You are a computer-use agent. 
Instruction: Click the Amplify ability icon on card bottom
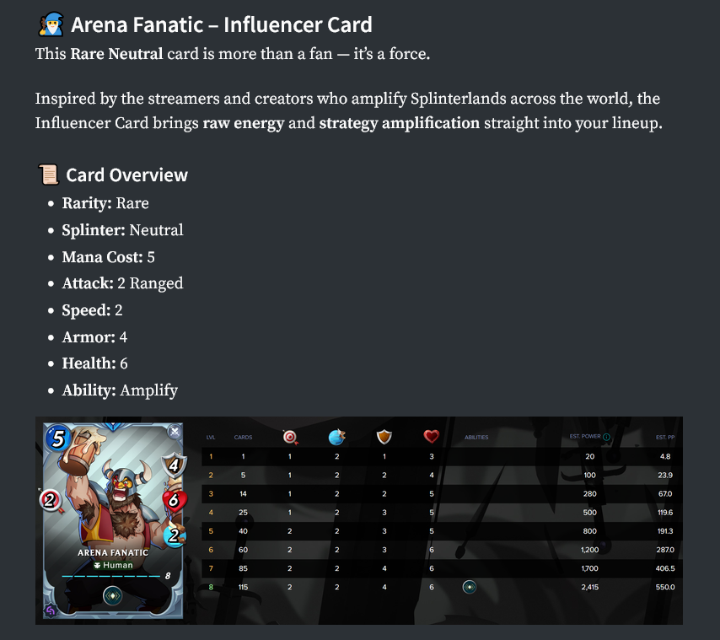pyautogui.click(x=113, y=596)
